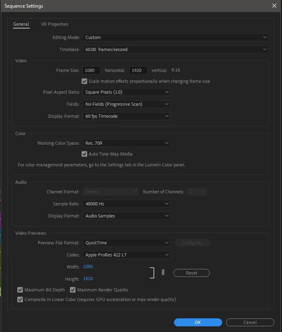This screenshot has width=282, height=332.
Task: Open Working Color Space Rec. 709 dropdown
Action: (126, 143)
